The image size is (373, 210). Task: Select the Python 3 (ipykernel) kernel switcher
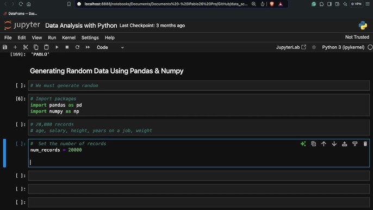(x=343, y=47)
